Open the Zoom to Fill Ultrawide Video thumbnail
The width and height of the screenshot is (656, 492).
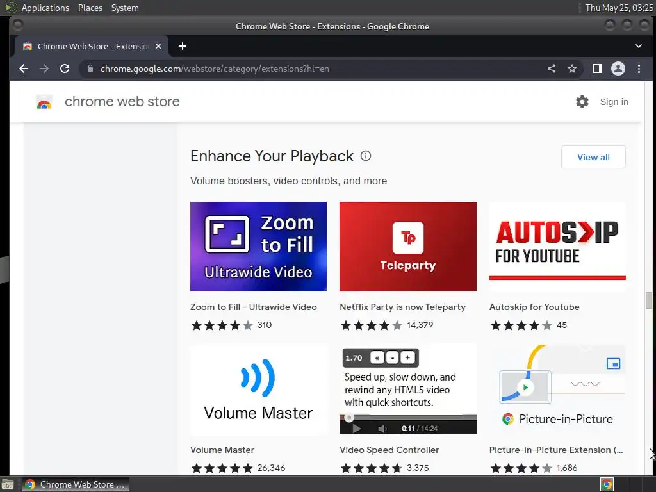(x=258, y=247)
